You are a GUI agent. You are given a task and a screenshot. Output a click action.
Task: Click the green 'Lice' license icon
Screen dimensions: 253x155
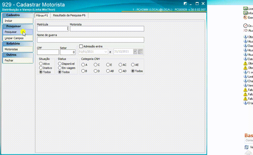pos(245,9)
